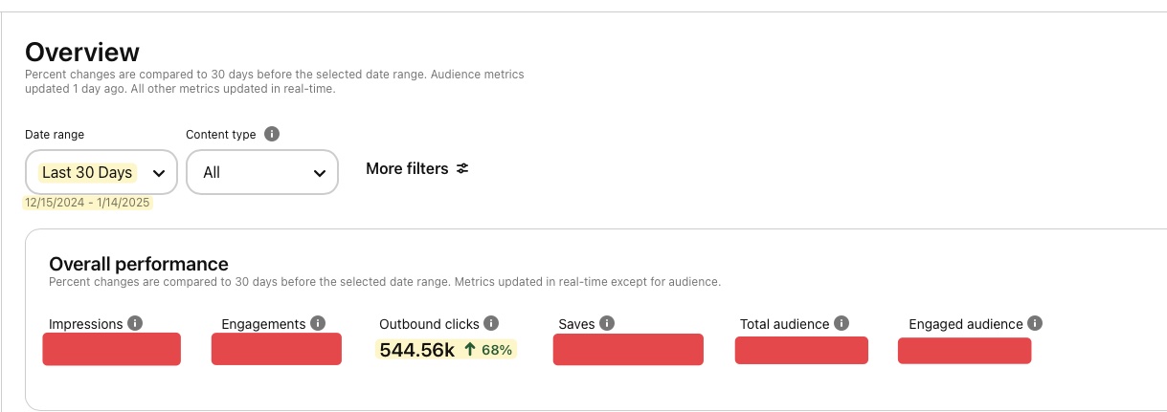Click info icon beside Impressions
1167x412 pixels.
pyautogui.click(x=135, y=324)
